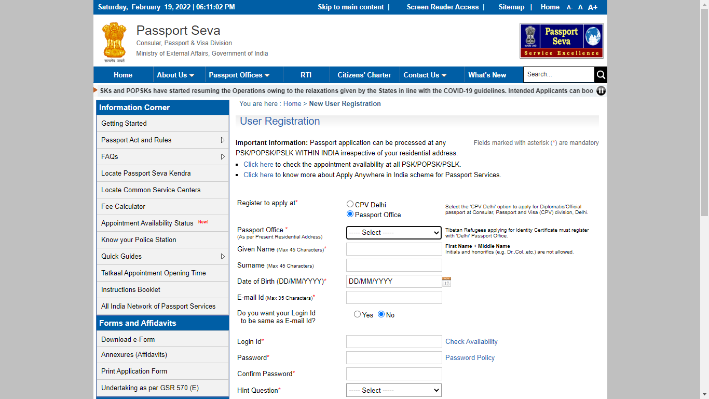The height and width of the screenshot is (399, 709).
Task: Open the What's New navigation tab
Action: point(487,75)
